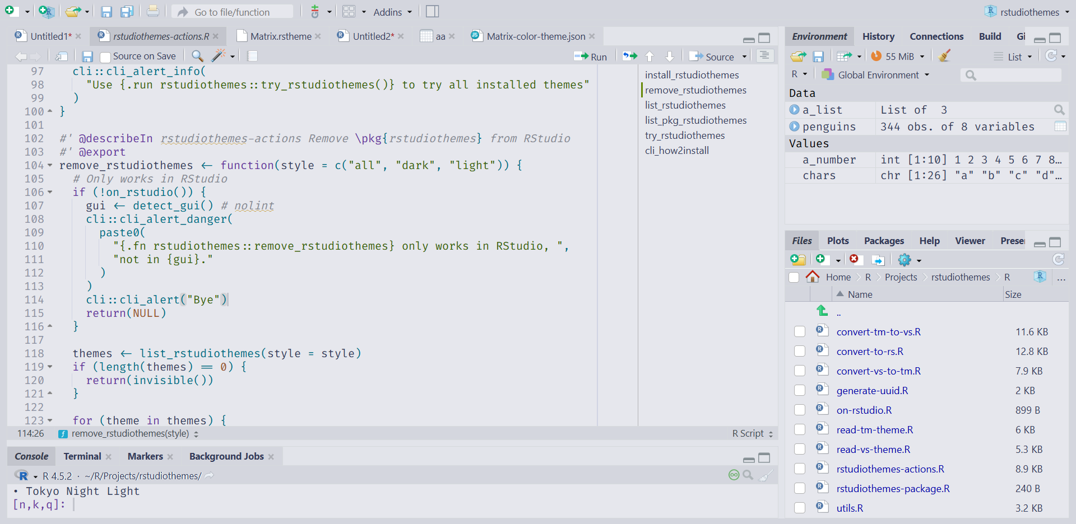1076x524 pixels.
Task: Click the delete file red icon in Files
Action: (854, 259)
